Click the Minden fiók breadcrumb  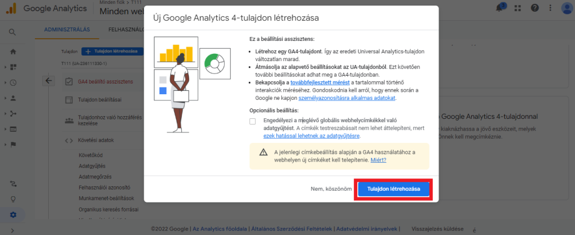(x=112, y=2)
